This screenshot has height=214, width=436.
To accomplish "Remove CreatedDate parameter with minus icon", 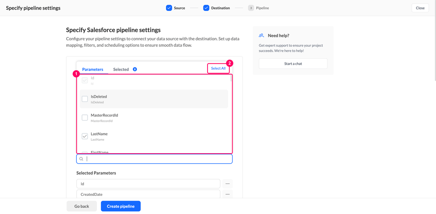I will coord(227,194).
